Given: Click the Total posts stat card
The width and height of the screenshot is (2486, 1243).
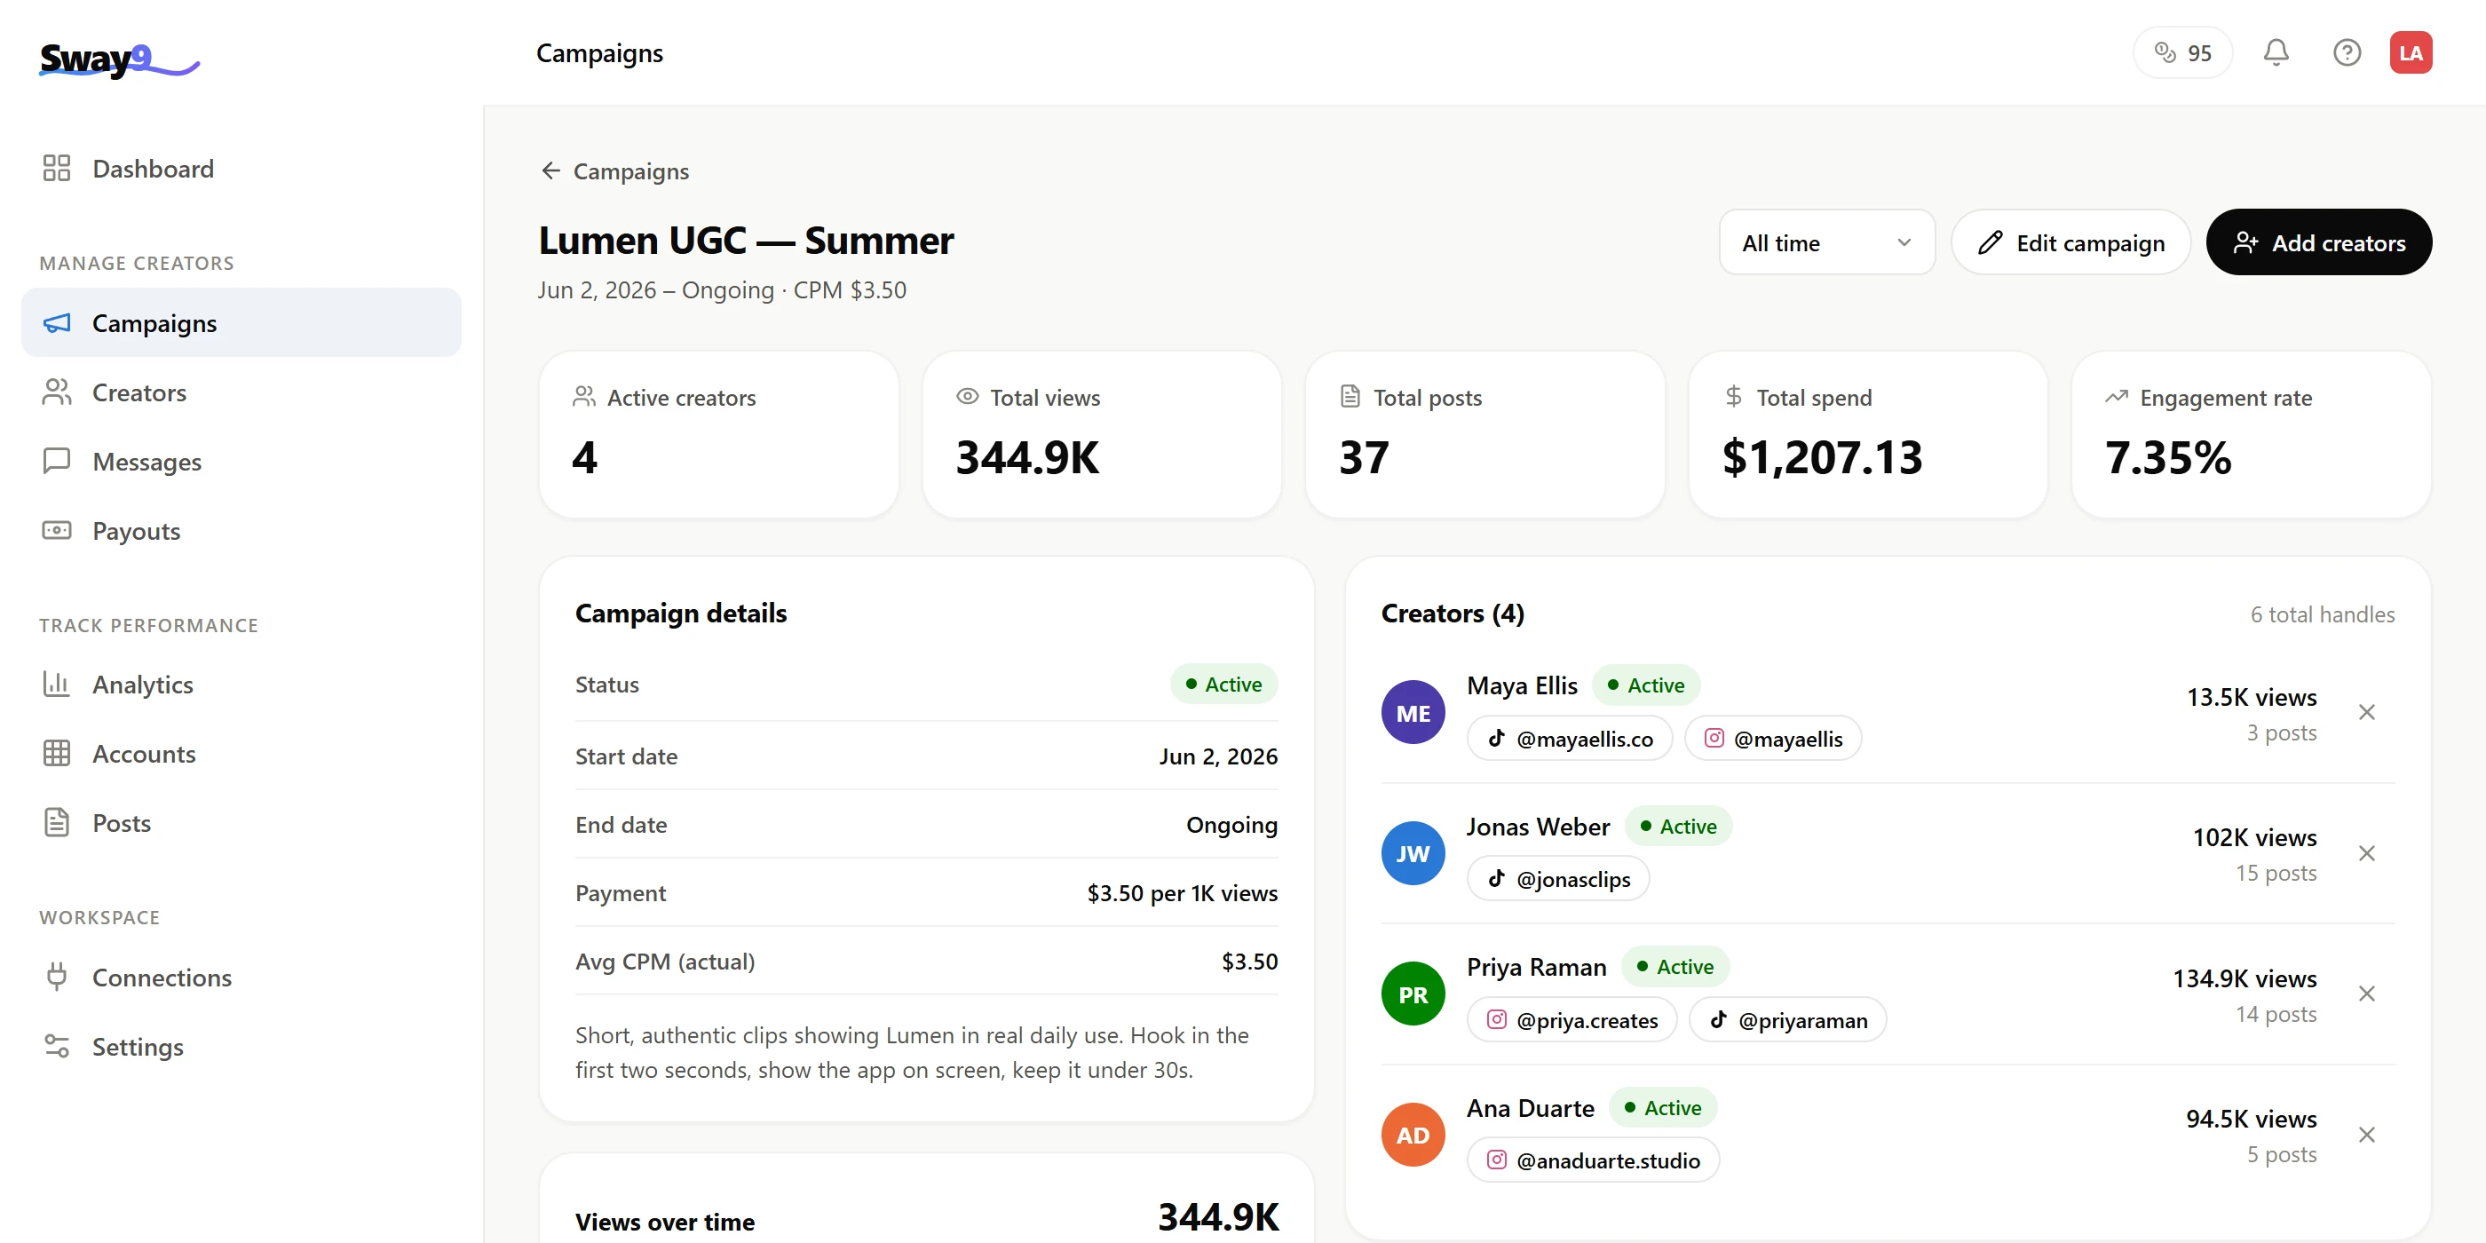Looking at the screenshot, I should tap(1484, 434).
